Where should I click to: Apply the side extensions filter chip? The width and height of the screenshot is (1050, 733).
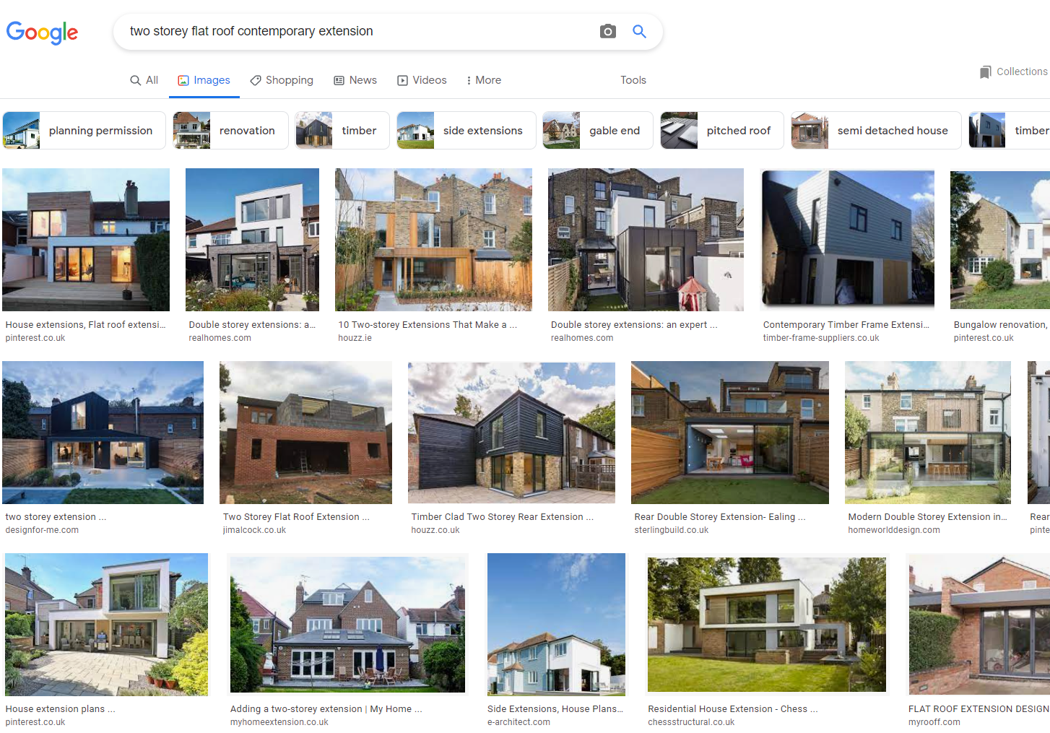(x=467, y=131)
